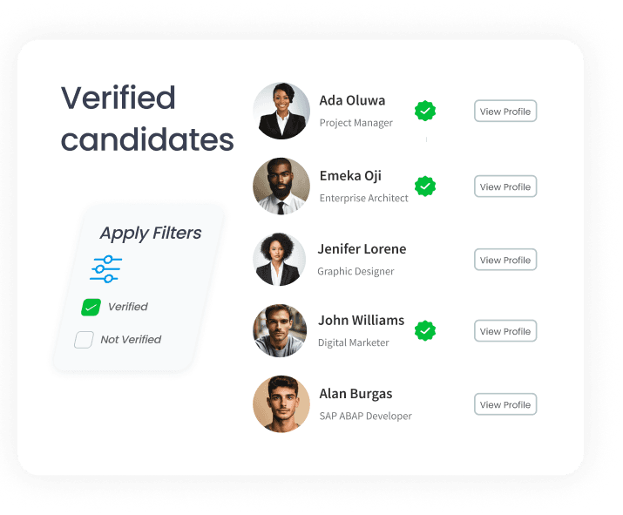Viewport: 623px width, 515px height.
Task: Click Emeka Oji's green verified badge
Action: click(x=425, y=186)
